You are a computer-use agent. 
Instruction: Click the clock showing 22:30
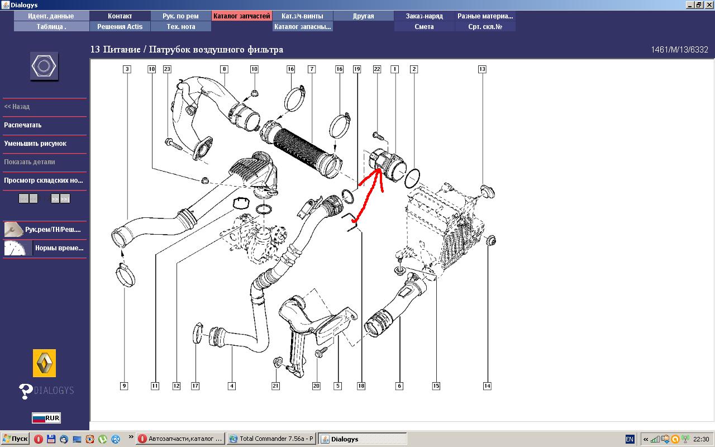700,439
